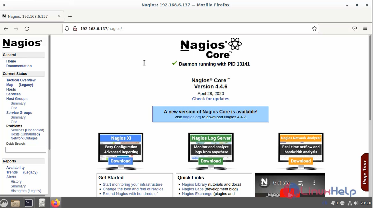
Task: Open the network tray icon
Action: [350, 203]
